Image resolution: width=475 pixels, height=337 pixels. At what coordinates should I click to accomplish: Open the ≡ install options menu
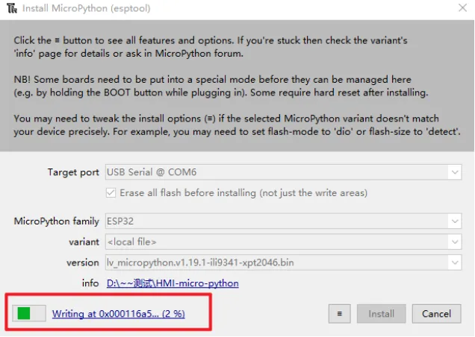click(x=339, y=314)
